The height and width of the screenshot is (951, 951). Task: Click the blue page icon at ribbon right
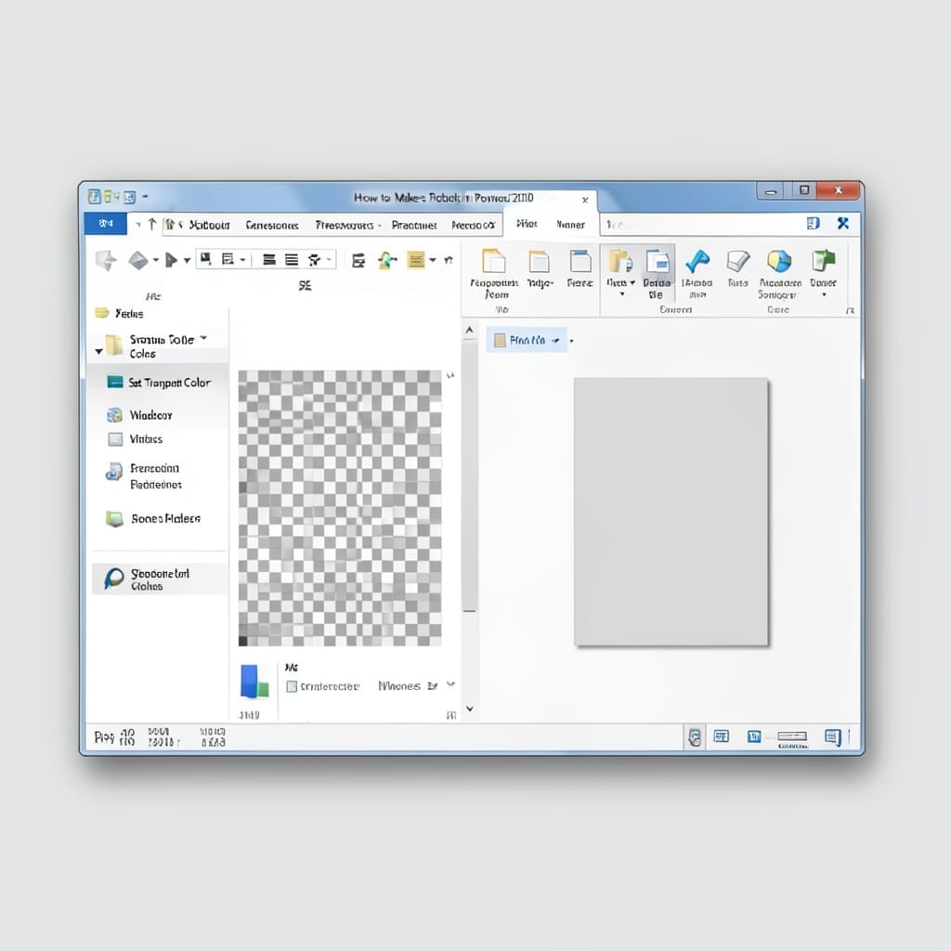click(814, 224)
